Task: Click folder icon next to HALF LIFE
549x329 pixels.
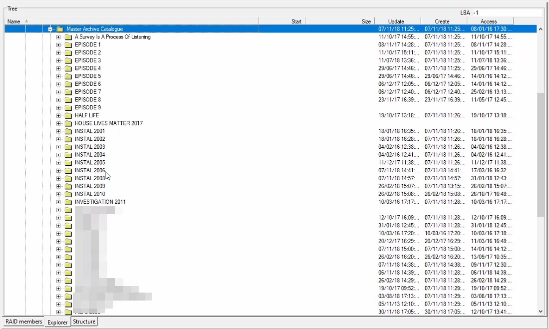Action: (68, 116)
